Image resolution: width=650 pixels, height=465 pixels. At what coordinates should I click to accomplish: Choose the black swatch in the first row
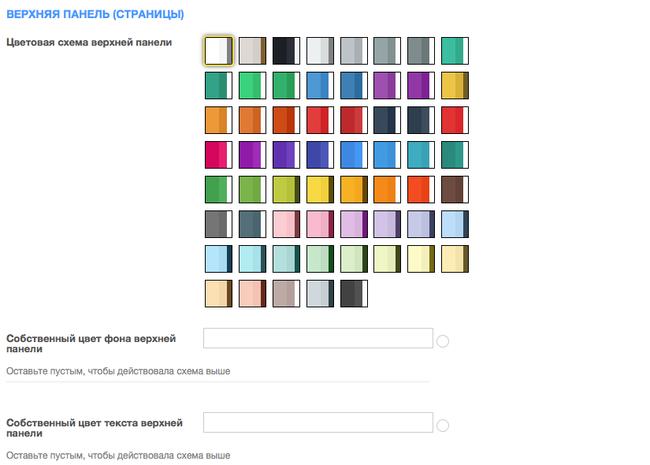(x=286, y=50)
